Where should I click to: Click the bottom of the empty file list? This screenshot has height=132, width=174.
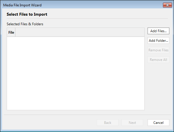[x=76, y=108]
